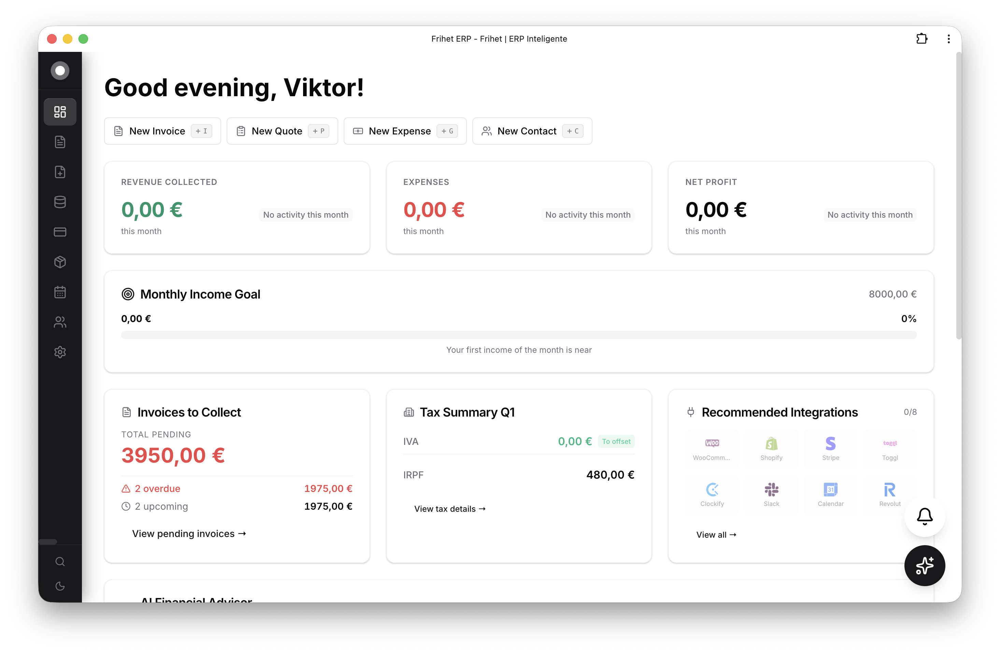Open the contacts people icon in sidebar
The image size is (1000, 653).
click(60, 322)
